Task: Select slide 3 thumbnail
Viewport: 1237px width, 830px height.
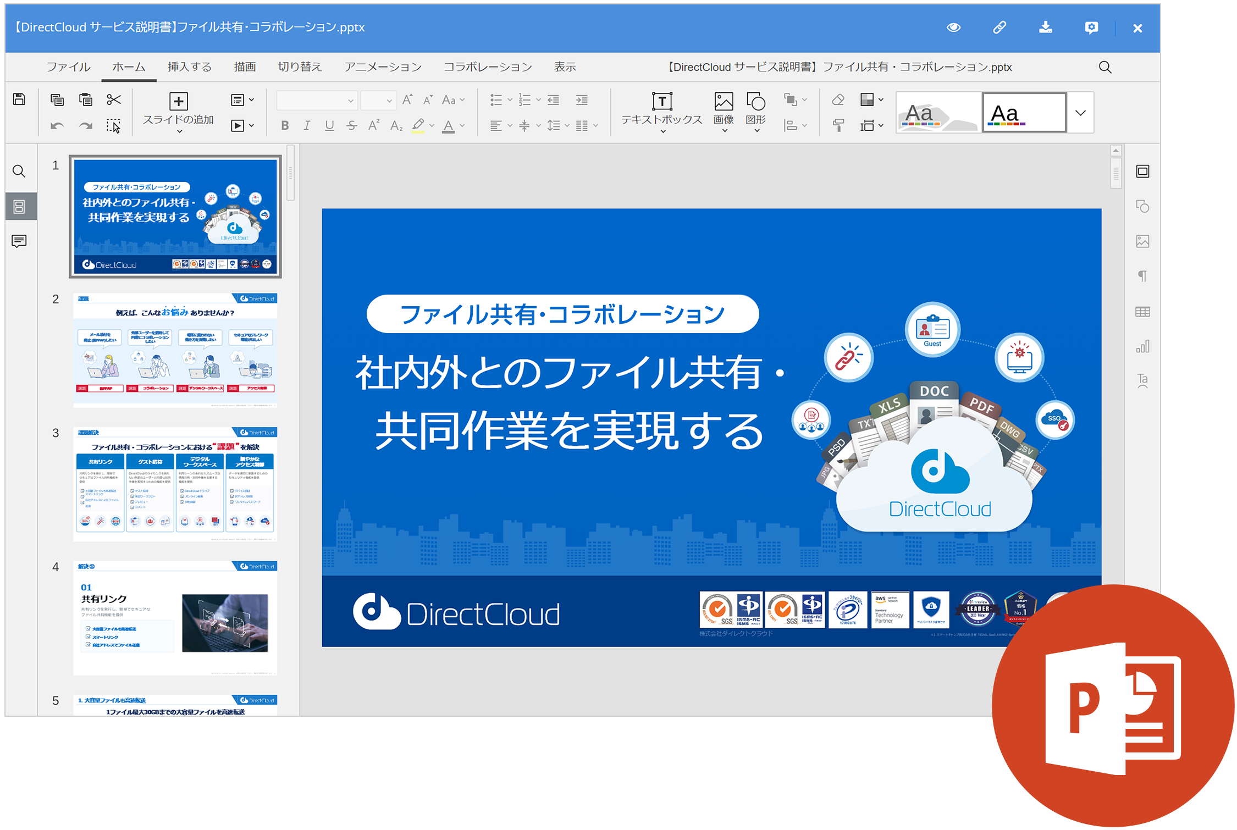Action: pyautogui.click(x=175, y=484)
